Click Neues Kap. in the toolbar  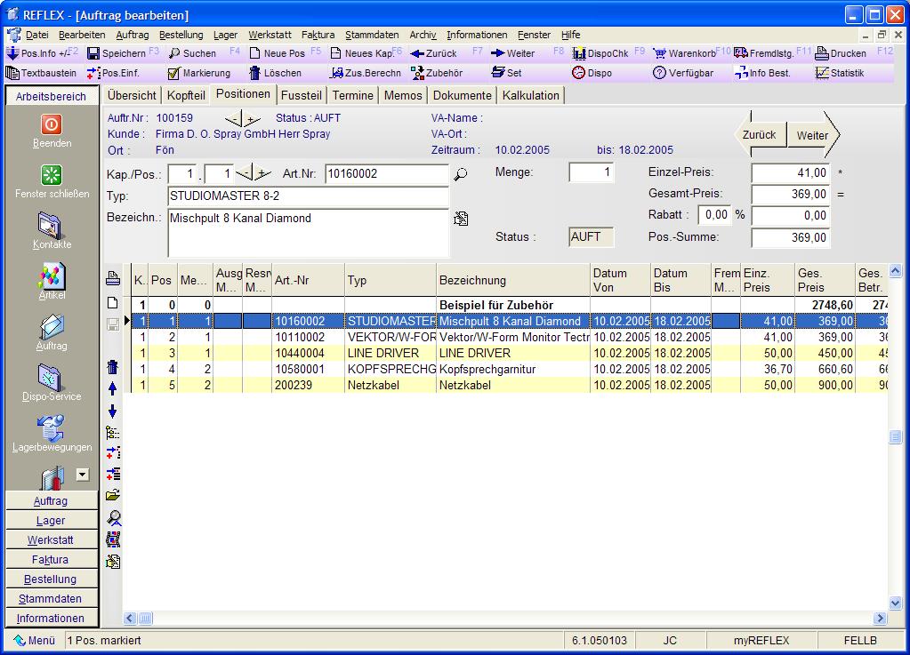point(361,53)
